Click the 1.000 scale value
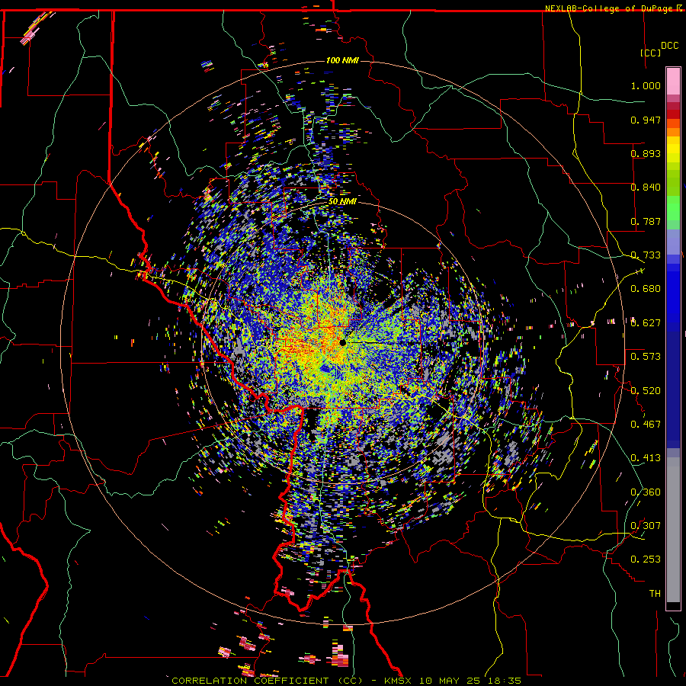Image resolution: width=686 pixels, height=686 pixels. (x=646, y=85)
